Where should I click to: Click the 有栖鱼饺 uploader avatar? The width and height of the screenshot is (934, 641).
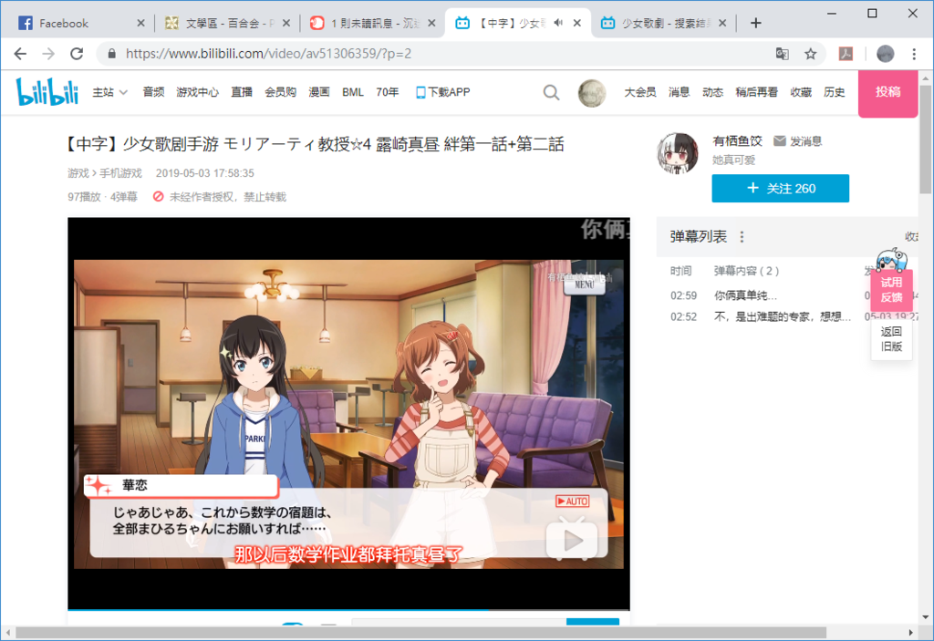(678, 153)
